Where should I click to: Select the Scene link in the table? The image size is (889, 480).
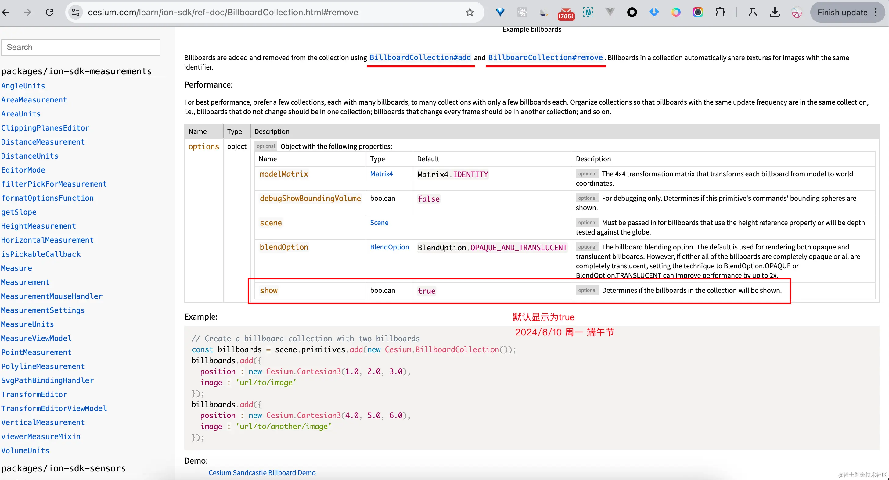pyautogui.click(x=379, y=223)
